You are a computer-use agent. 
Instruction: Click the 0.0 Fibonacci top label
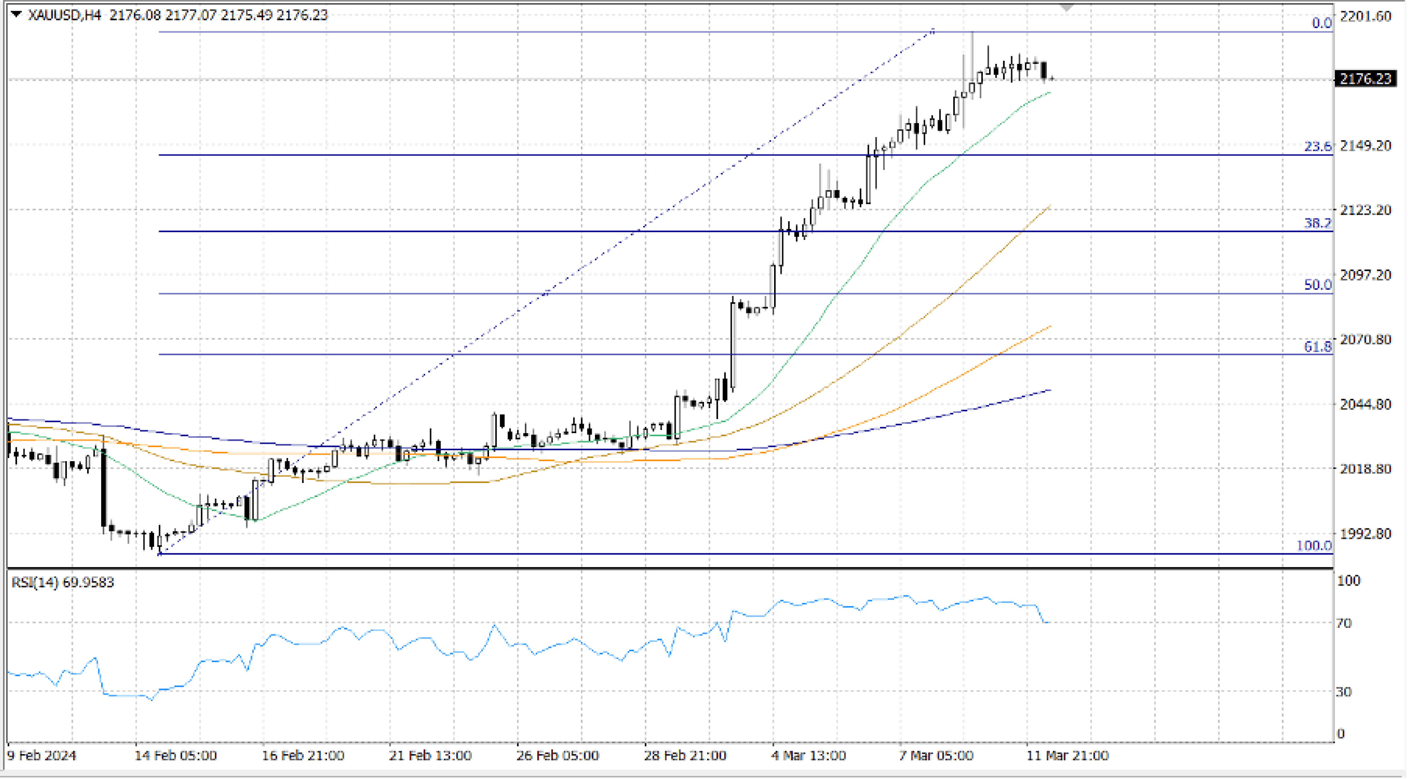tap(1322, 22)
